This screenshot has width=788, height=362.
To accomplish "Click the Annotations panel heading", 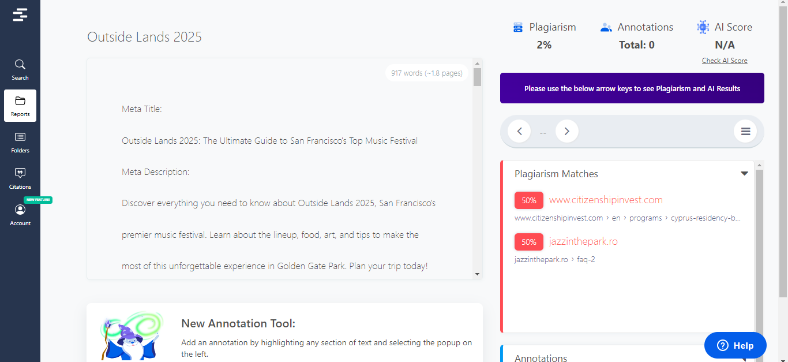I will [x=541, y=358].
